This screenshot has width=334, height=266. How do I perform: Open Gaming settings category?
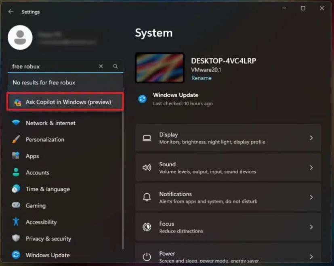click(x=65, y=205)
